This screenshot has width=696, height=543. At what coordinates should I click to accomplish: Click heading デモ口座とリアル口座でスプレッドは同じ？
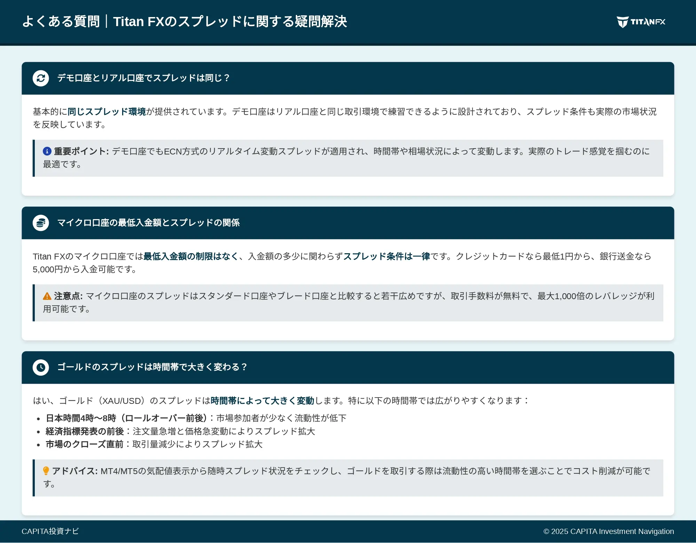(x=143, y=78)
